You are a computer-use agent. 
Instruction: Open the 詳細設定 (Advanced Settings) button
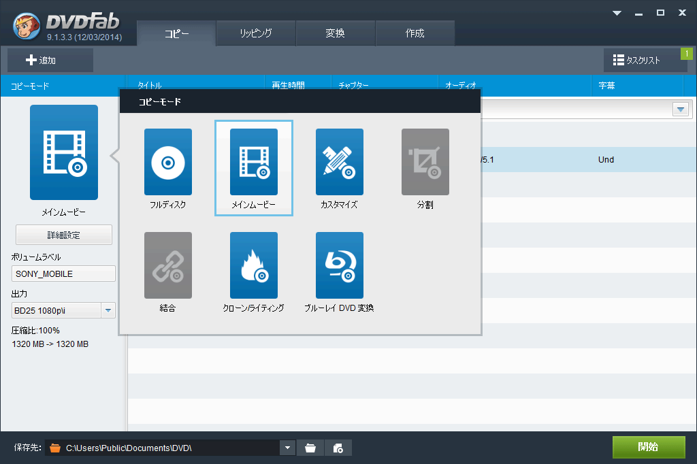pyautogui.click(x=64, y=235)
